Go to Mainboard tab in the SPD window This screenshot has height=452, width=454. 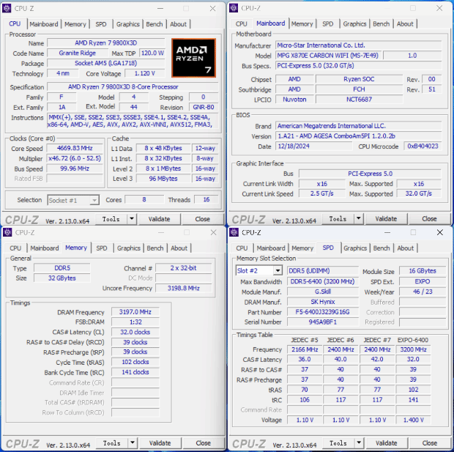pyautogui.click(x=271, y=248)
